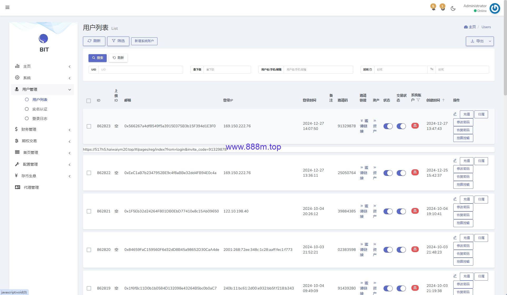The width and height of the screenshot is (507, 295).
Task: Click the yen icon beside 存币生息
Action: click(16, 176)
